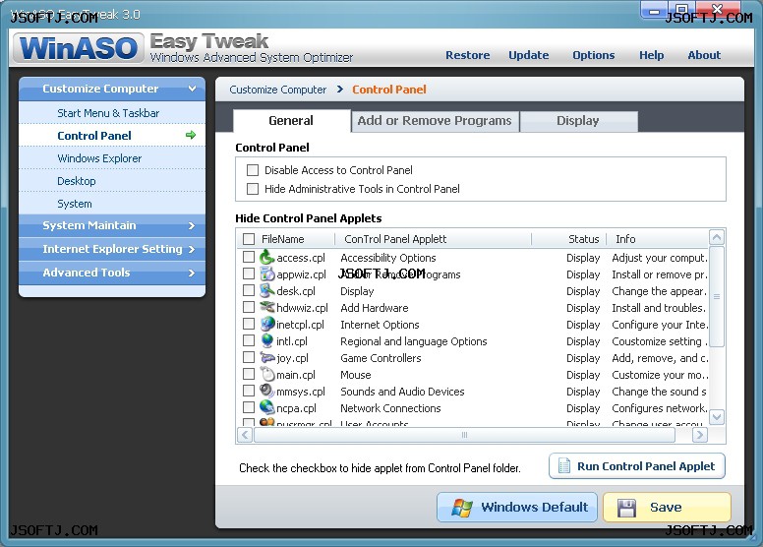Screen dimensions: 763x547
Task: Click 'Regional and language Options' text
Action: pos(414,341)
